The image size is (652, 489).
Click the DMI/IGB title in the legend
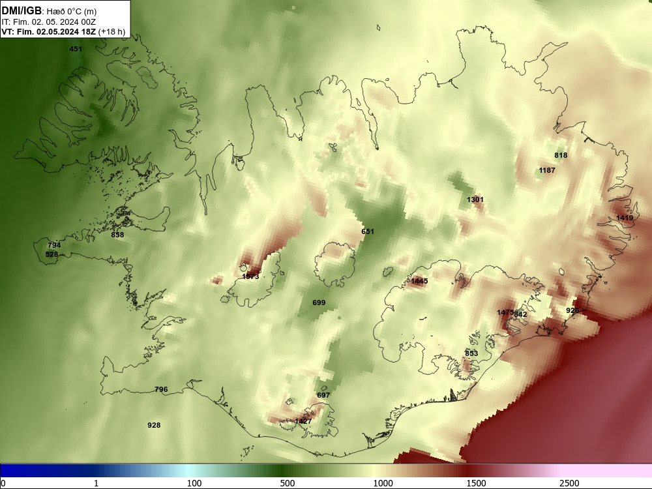(22, 11)
